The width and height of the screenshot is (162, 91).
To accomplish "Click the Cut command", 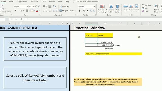I will [2, 5].
